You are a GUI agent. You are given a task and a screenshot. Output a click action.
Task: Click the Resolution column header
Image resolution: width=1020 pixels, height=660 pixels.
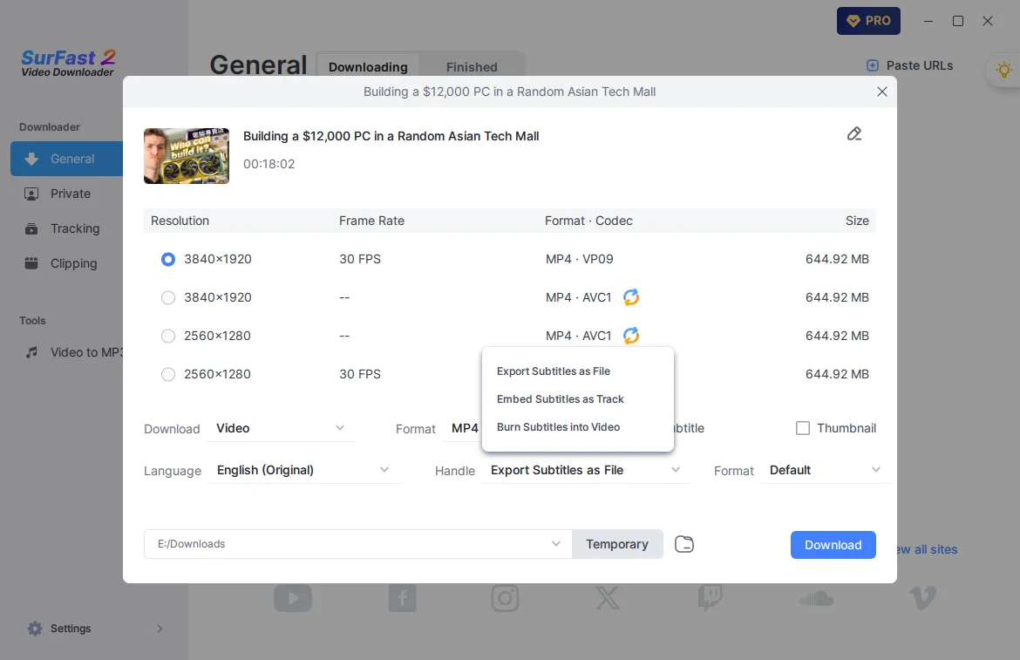pyautogui.click(x=180, y=221)
